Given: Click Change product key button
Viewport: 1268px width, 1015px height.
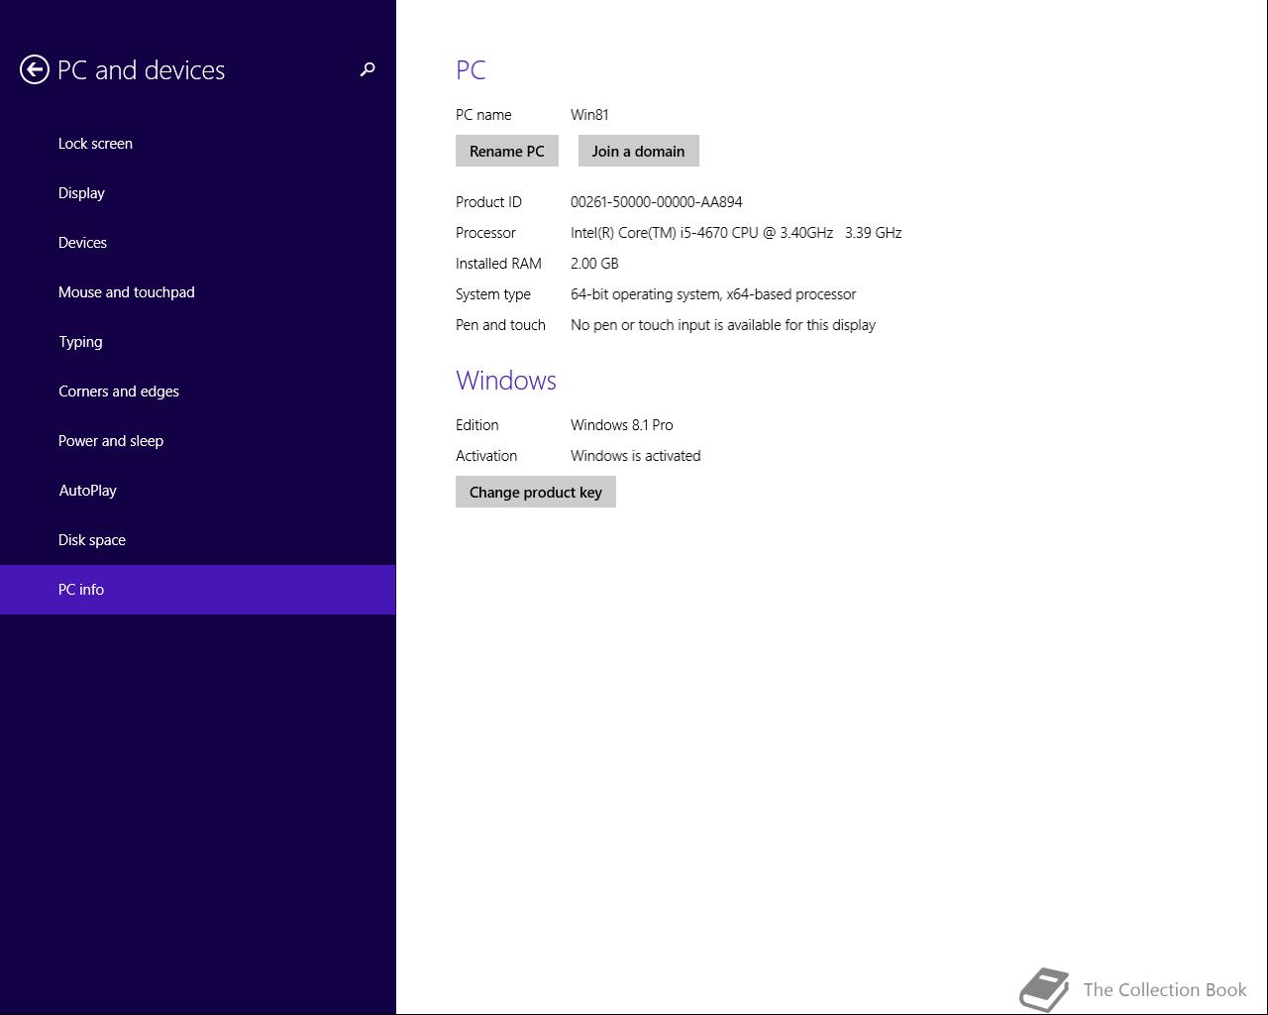Looking at the screenshot, I should click(536, 492).
